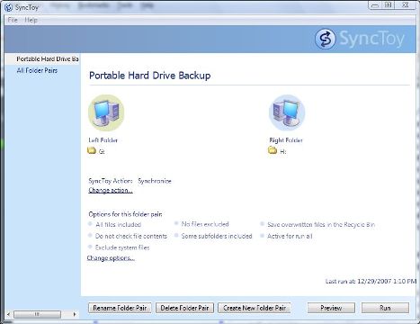The image size is (420, 324).
Task: Click the Options for this folder pair label
Action: click(125, 214)
